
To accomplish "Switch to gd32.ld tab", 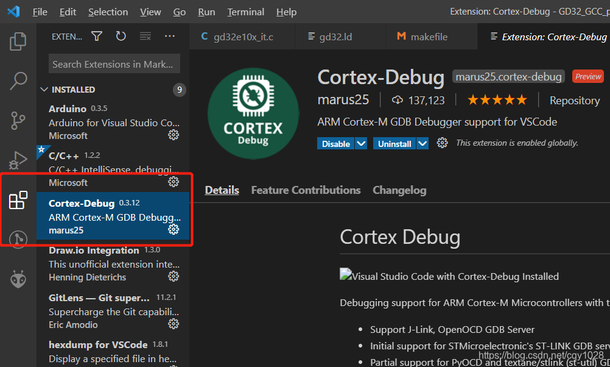I will tap(341, 37).
